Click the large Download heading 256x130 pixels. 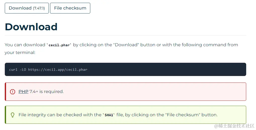pyautogui.click(x=31, y=27)
